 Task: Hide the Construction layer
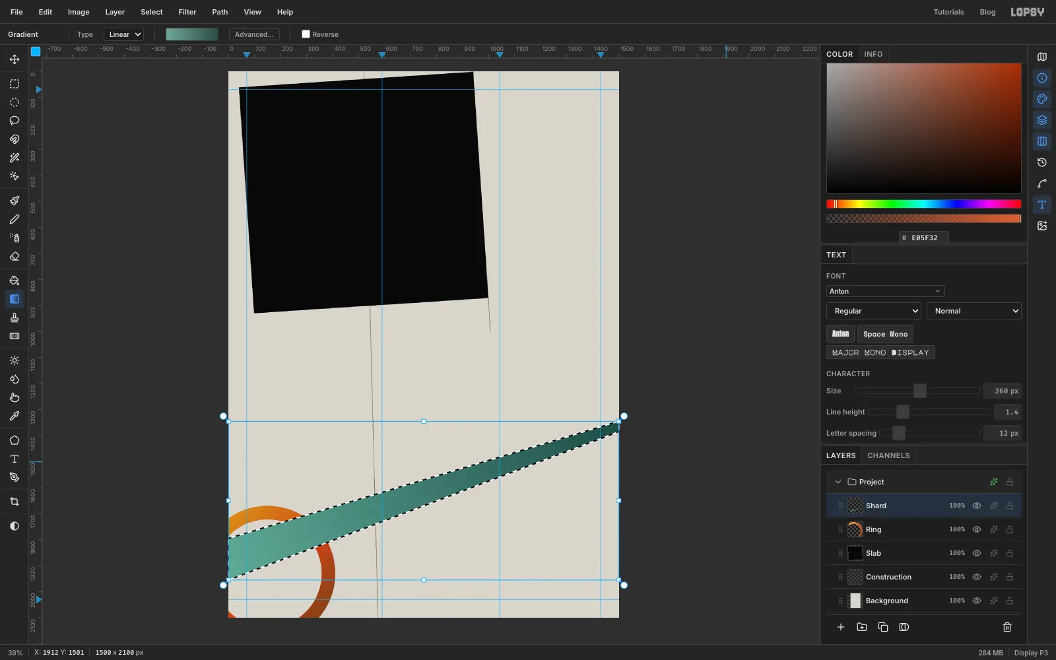tap(977, 577)
